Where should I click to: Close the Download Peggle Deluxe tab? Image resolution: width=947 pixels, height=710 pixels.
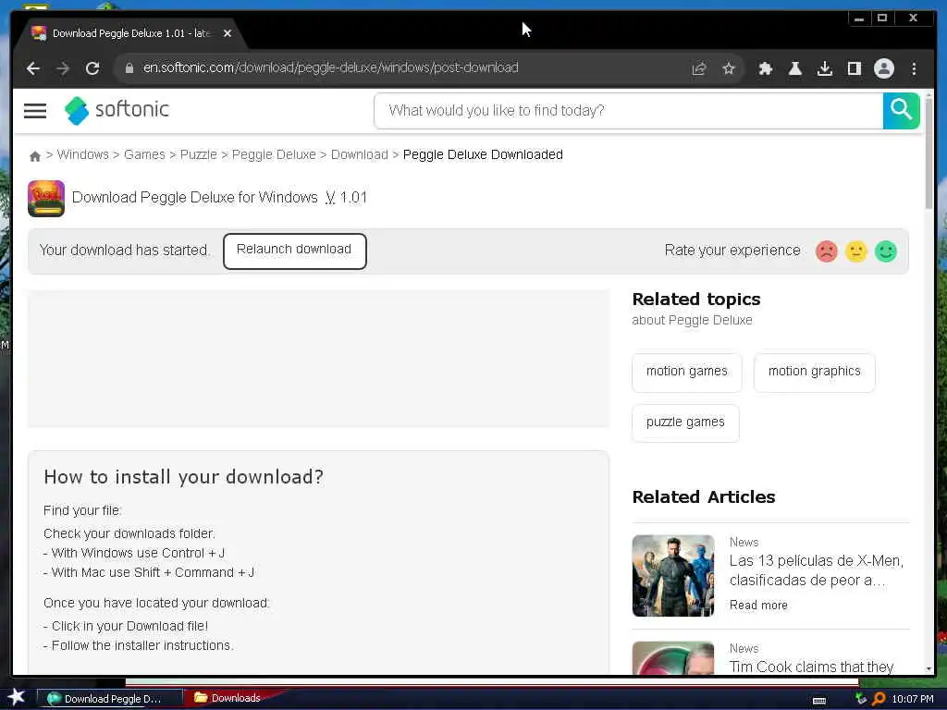228,33
